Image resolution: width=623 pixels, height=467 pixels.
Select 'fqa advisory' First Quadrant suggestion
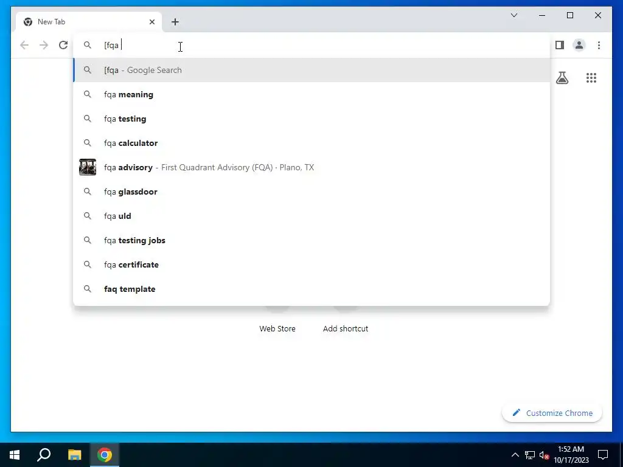tap(311, 167)
